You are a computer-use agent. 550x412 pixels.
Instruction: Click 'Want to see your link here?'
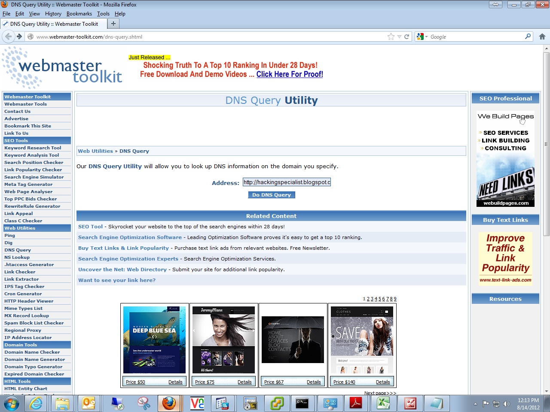(x=117, y=280)
